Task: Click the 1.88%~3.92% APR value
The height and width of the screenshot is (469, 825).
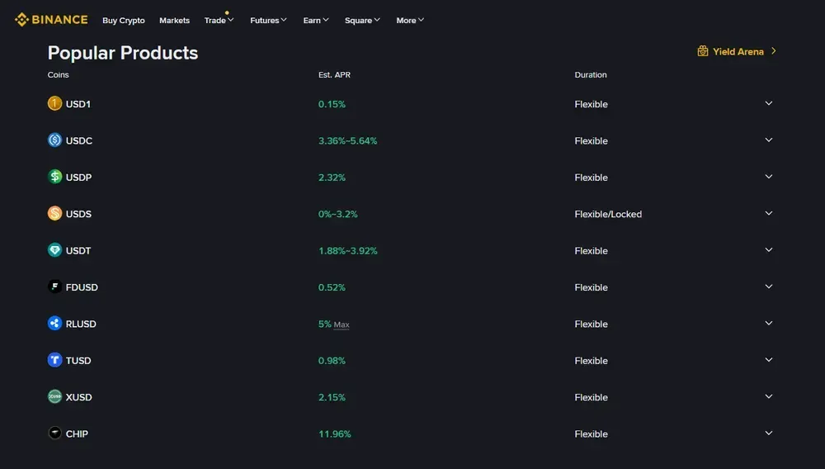Action: (x=348, y=251)
